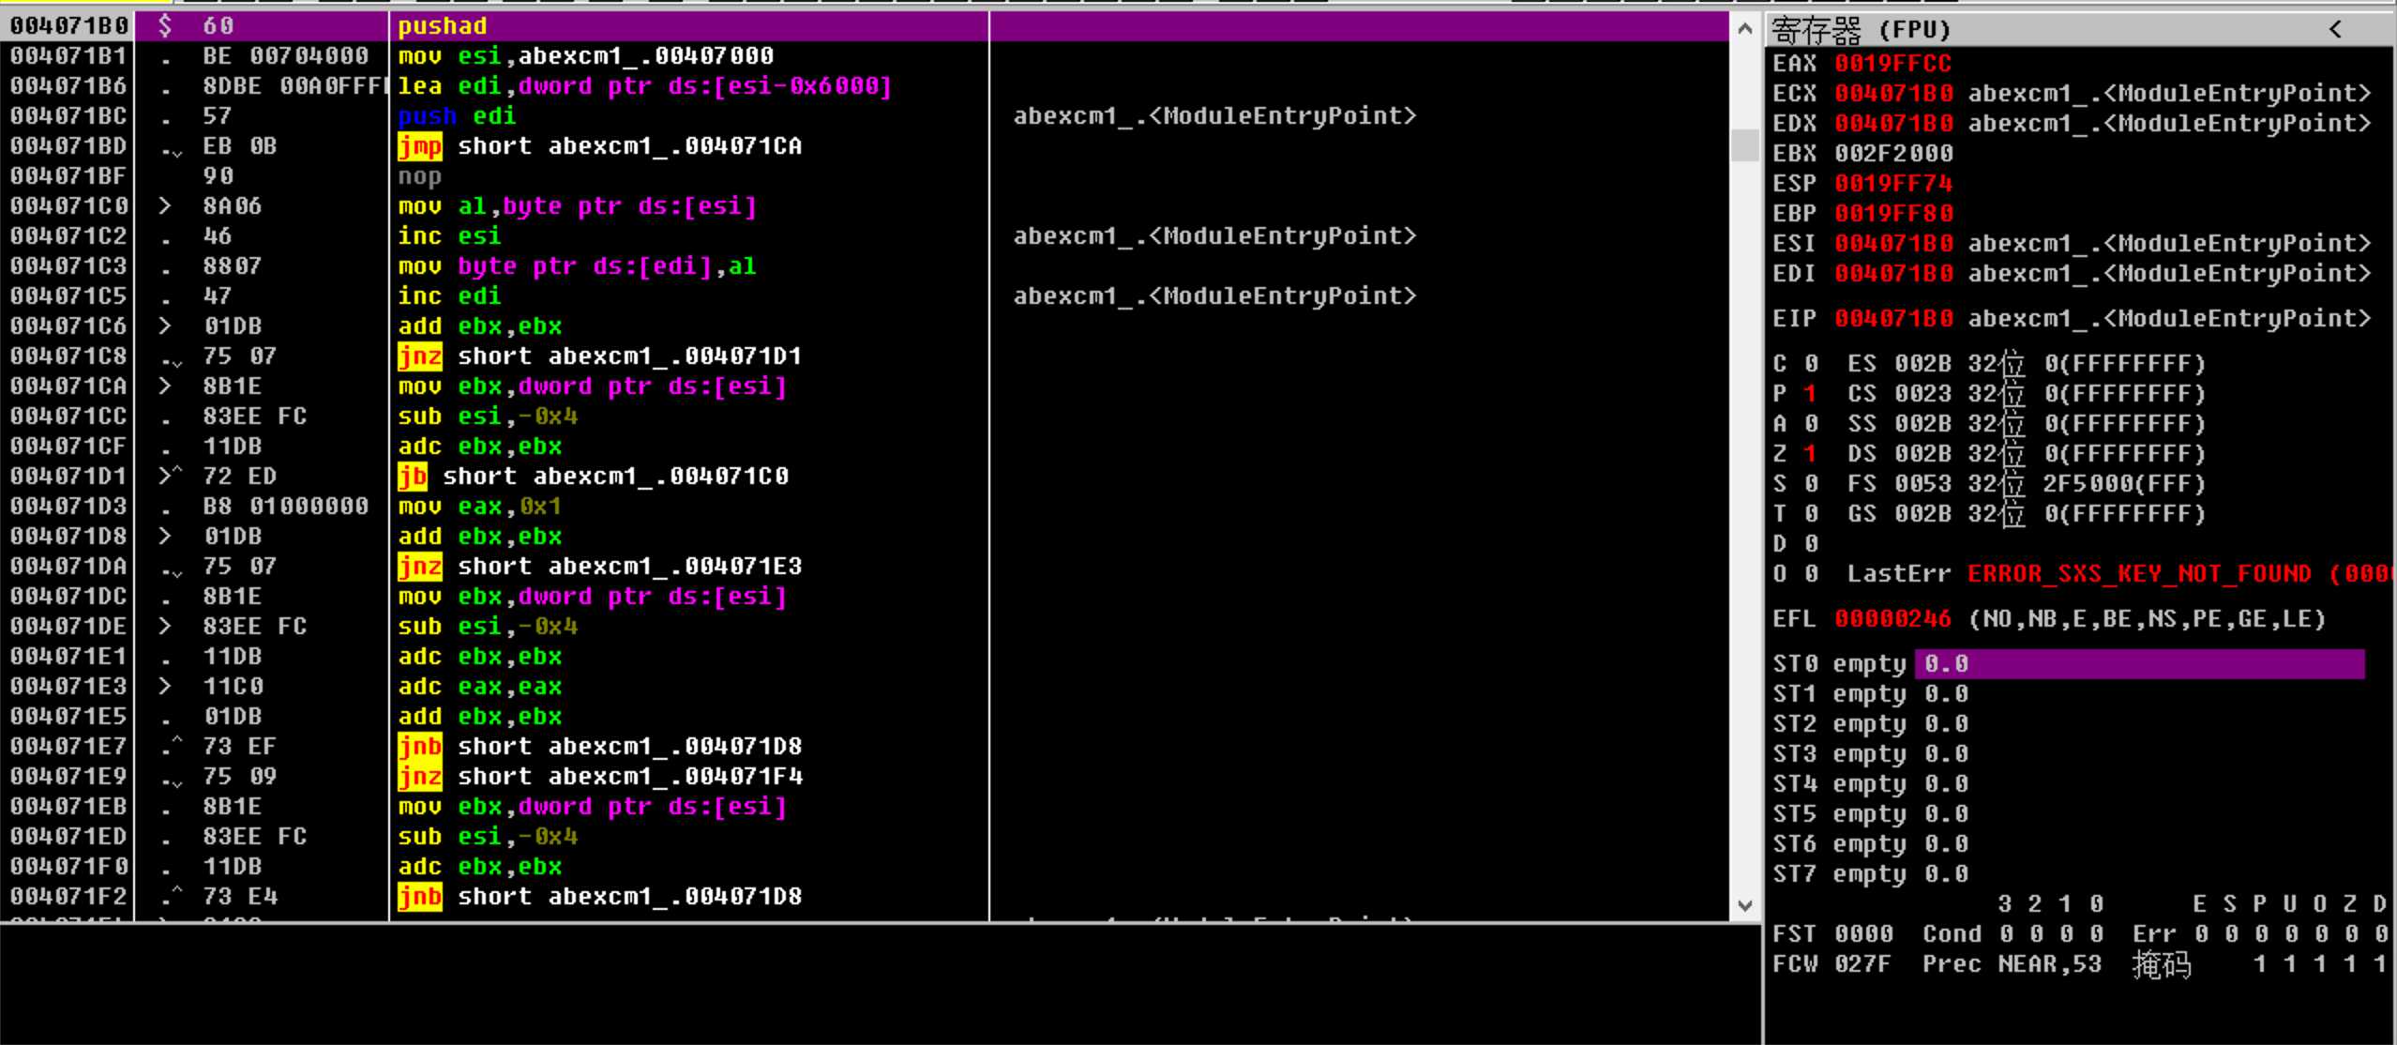
Task: Click the ModuleEntryPoint comment beside inc edi
Action: pos(1214,296)
